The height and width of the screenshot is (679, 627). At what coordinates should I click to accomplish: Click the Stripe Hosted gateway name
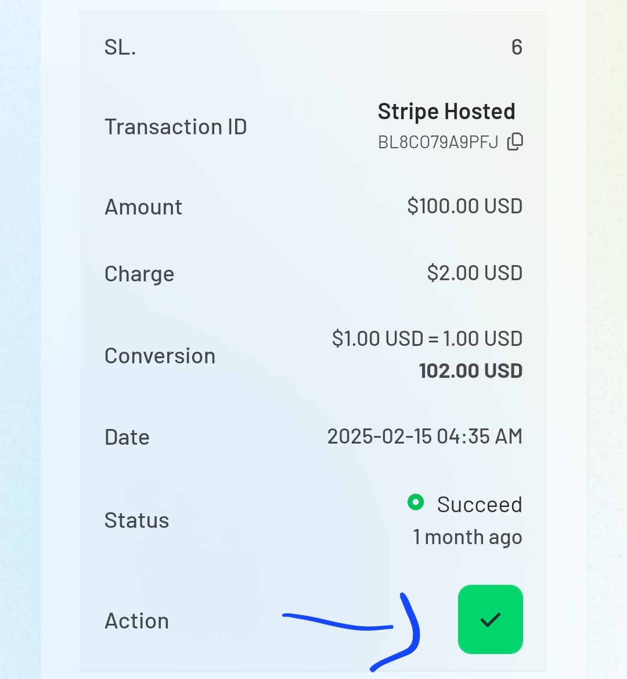coord(446,111)
